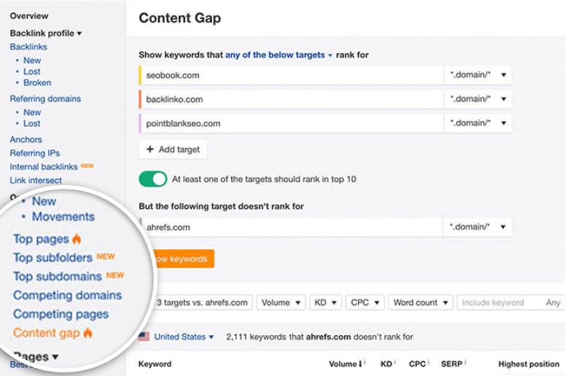This screenshot has height=376, width=565.
Task: Open mode dropdown for ahrefs.com
Action: coord(478,227)
